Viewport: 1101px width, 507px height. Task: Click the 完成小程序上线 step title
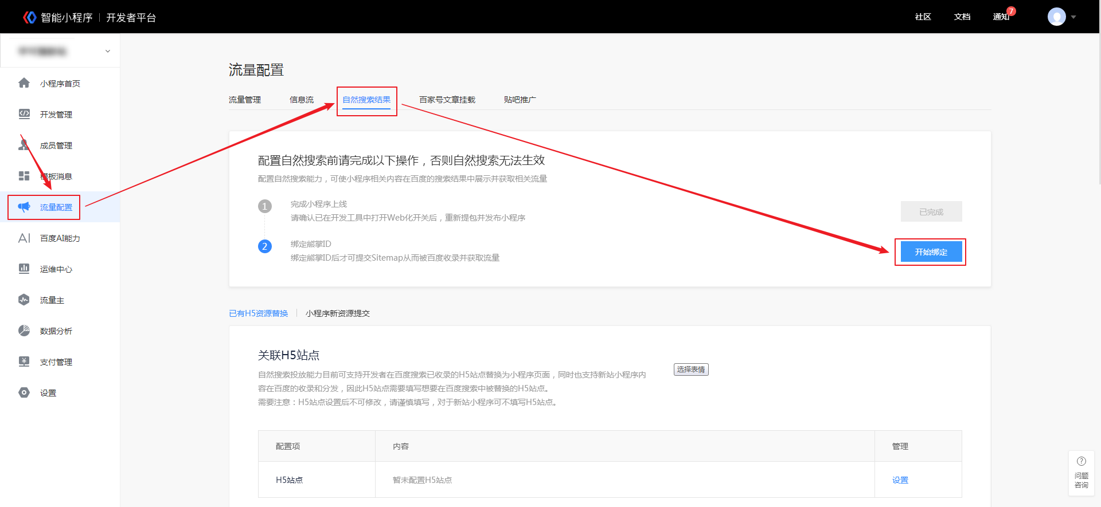(x=319, y=204)
